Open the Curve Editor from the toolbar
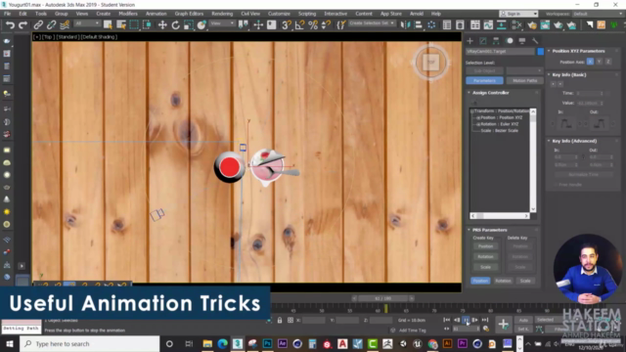This screenshot has width=626, height=352. [x=488, y=25]
